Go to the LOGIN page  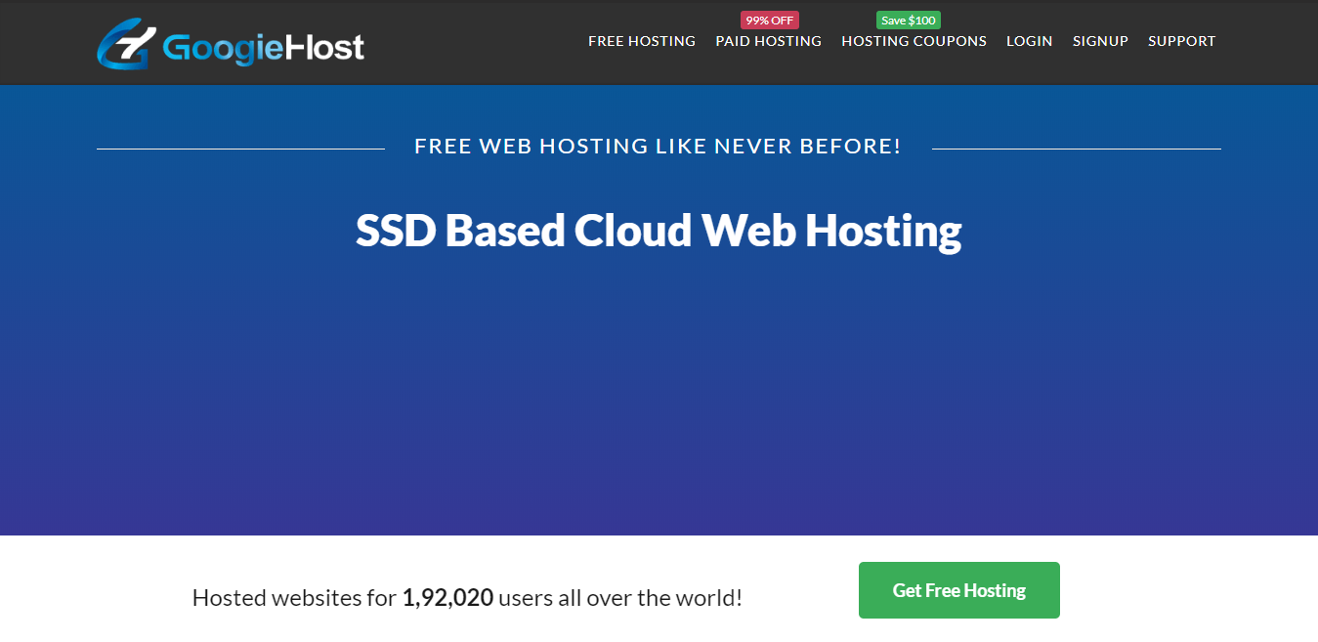coord(1030,41)
